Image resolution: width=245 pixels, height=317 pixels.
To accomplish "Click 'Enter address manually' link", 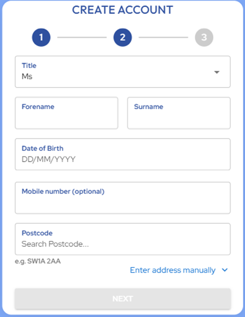I will (172, 270).
